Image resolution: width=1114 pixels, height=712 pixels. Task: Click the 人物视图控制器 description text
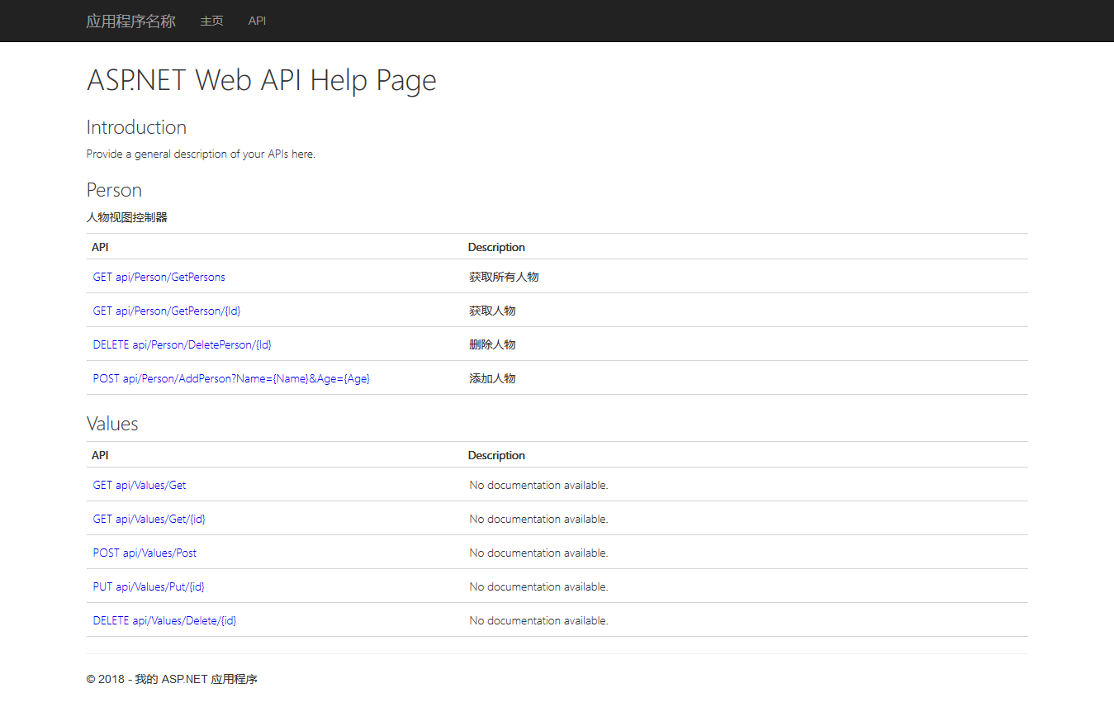tap(126, 216)
